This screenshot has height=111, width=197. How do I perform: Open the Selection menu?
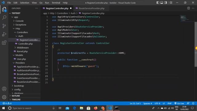(x=25, y=3)
